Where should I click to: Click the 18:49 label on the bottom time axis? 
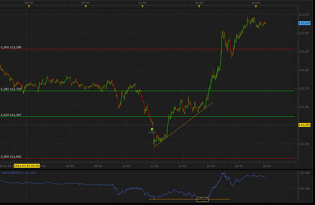coord(239,166)
